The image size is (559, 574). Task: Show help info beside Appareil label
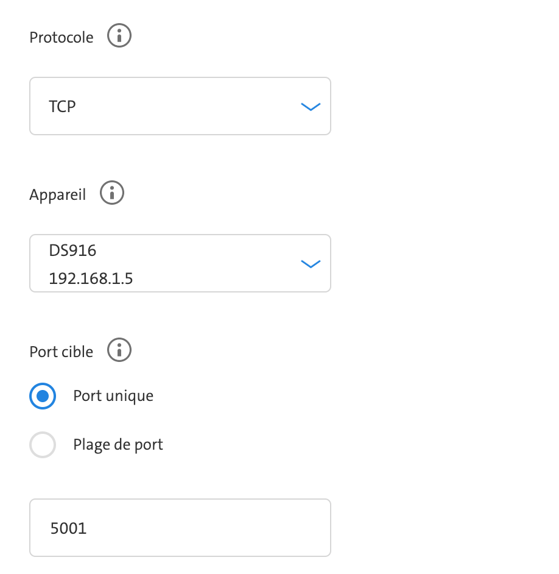pos(112,193)
